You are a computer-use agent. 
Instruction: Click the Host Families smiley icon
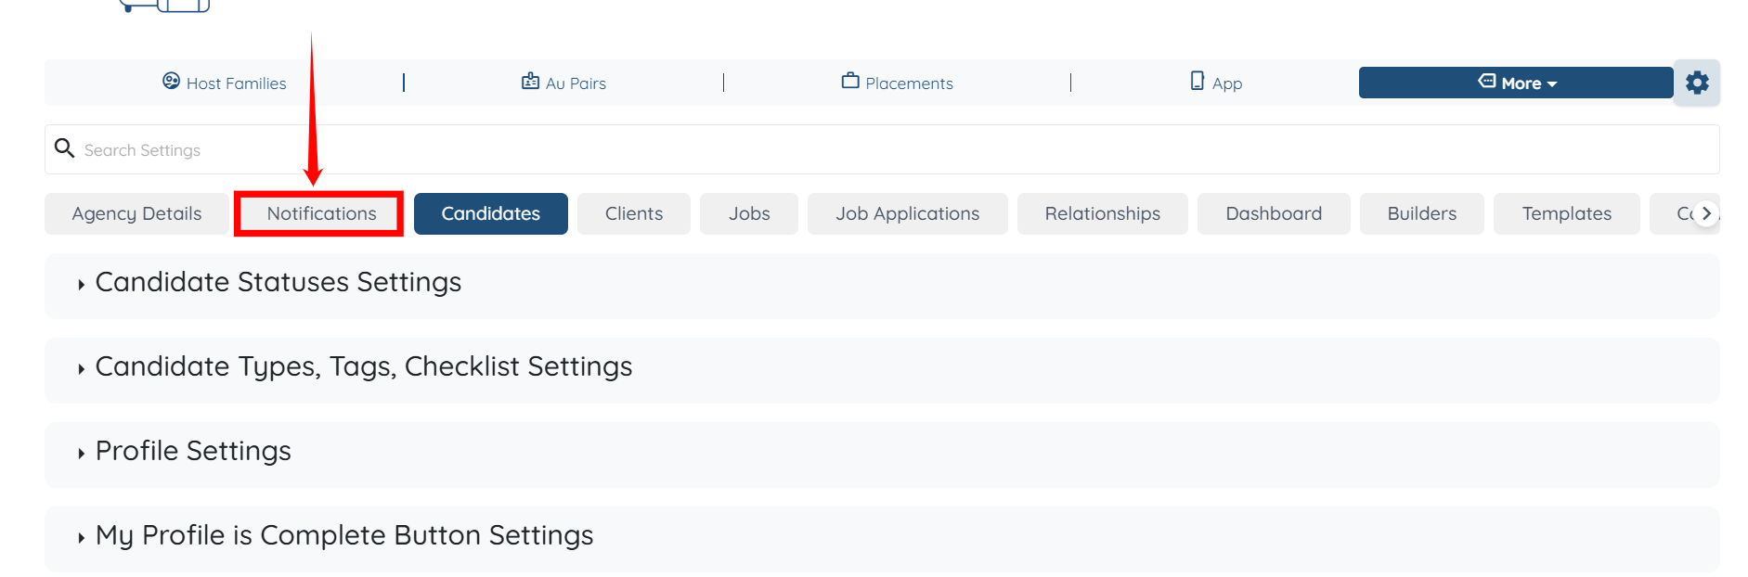point(171,82)
